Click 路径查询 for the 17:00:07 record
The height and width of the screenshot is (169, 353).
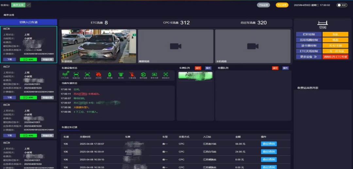(269, 144)
